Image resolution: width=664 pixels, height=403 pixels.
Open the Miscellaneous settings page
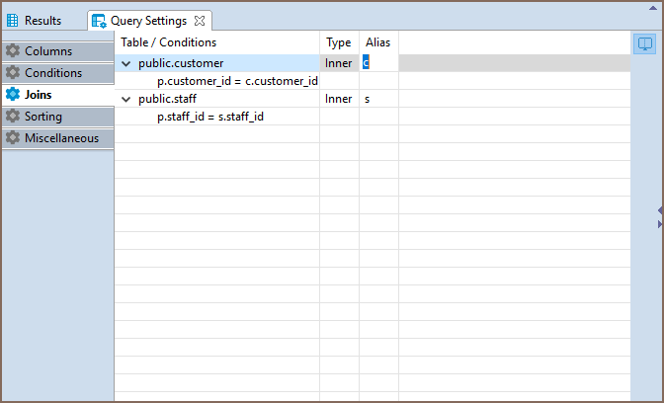(61, 138)
